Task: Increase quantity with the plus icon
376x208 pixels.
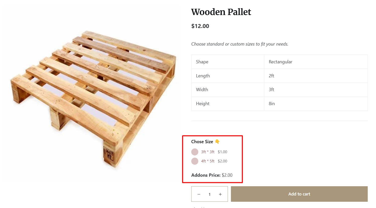Action: [x=220, y=194]
